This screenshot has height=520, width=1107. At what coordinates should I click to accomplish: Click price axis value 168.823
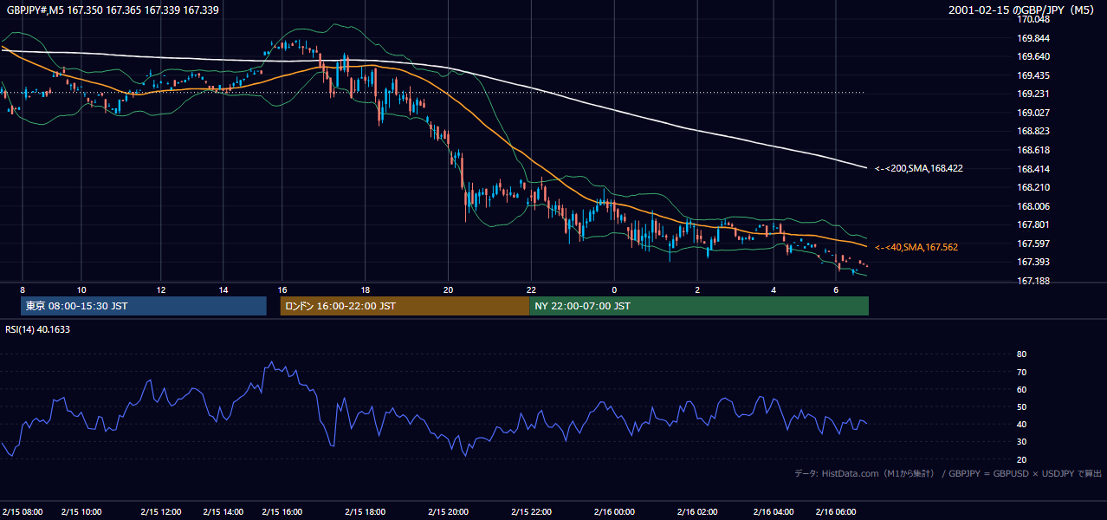coord(1033,132)
